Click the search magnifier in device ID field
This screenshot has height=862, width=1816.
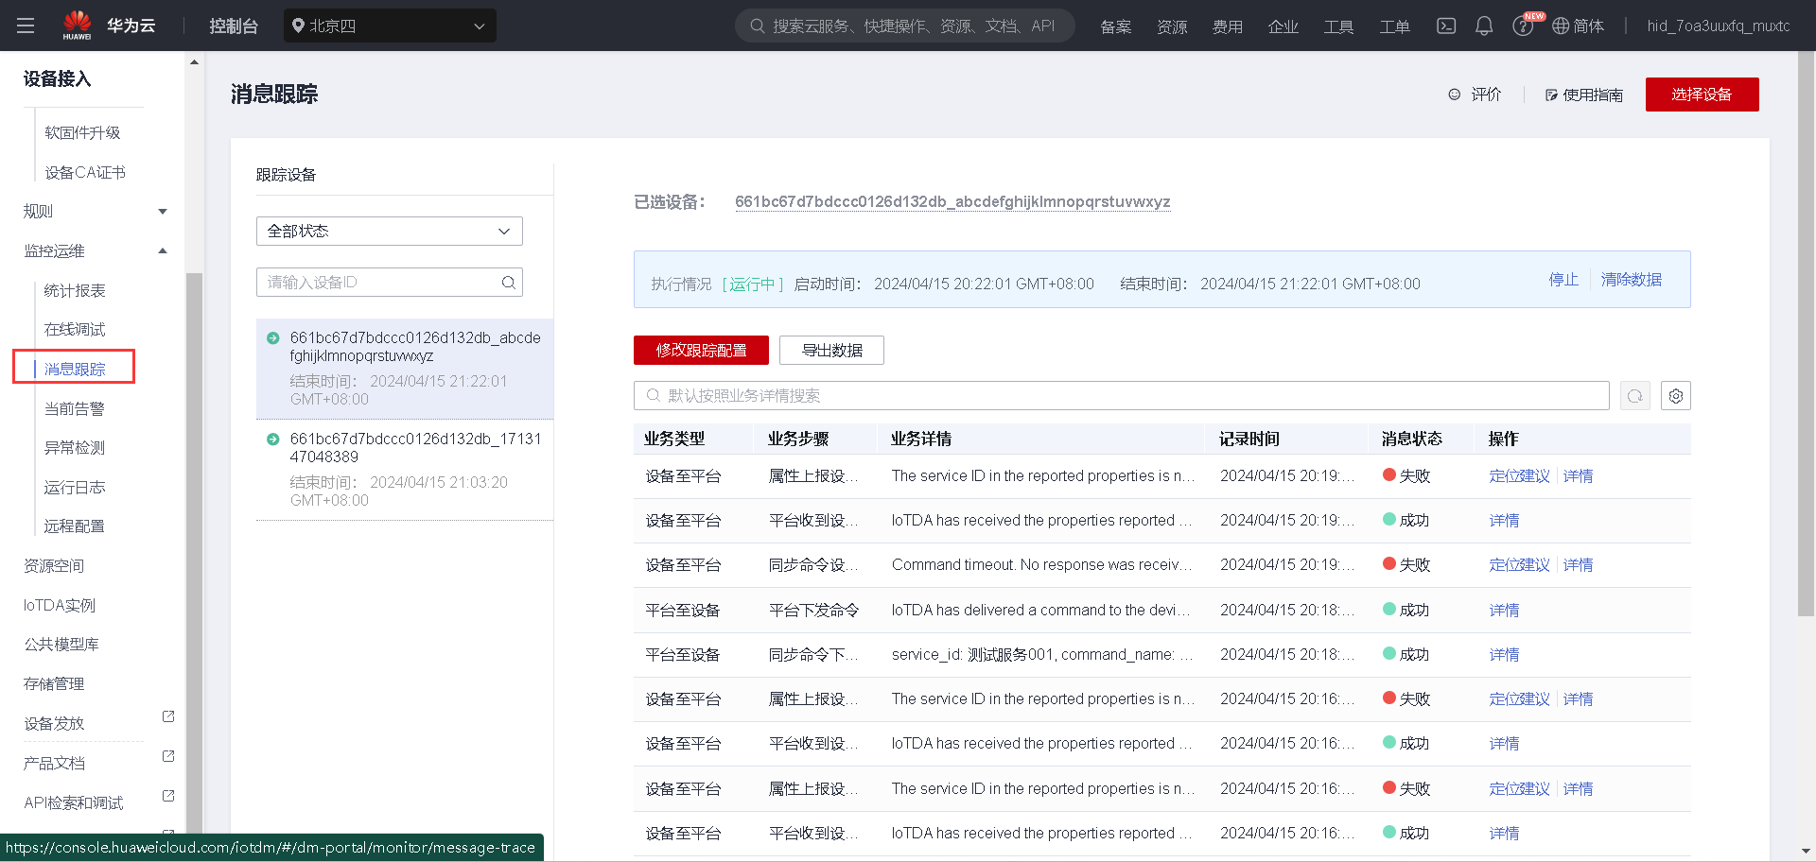tap(509, 283)
